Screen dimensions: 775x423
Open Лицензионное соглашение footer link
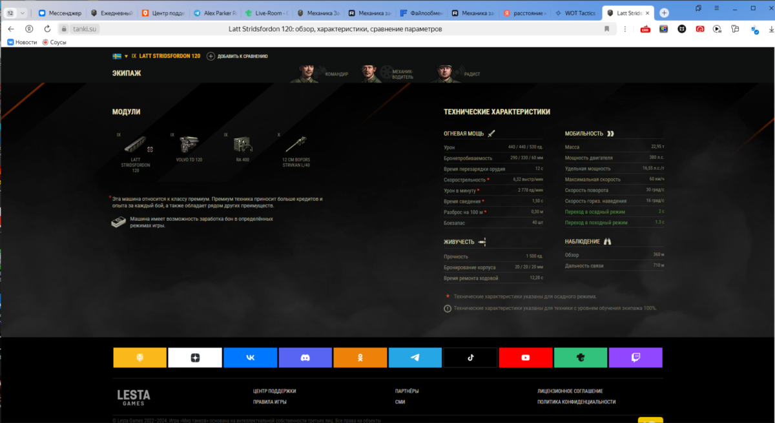[x=570, y=391]
